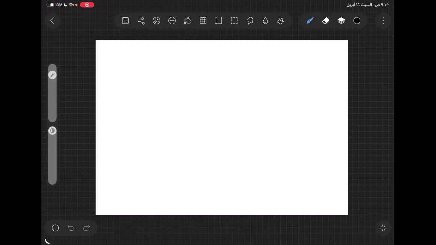Tap the date and time in status bar
Image resolution: width=436 pixels, height=245 pixels.
(x=368, y=5)
